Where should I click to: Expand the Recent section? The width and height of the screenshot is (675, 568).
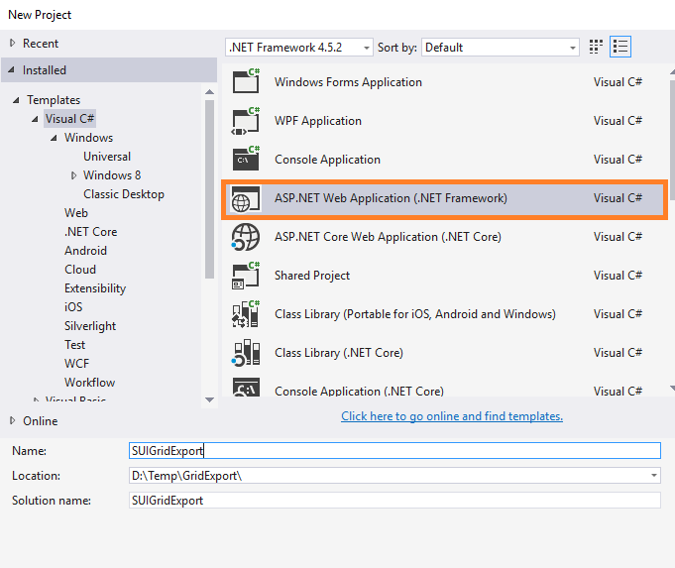point(13,43)
